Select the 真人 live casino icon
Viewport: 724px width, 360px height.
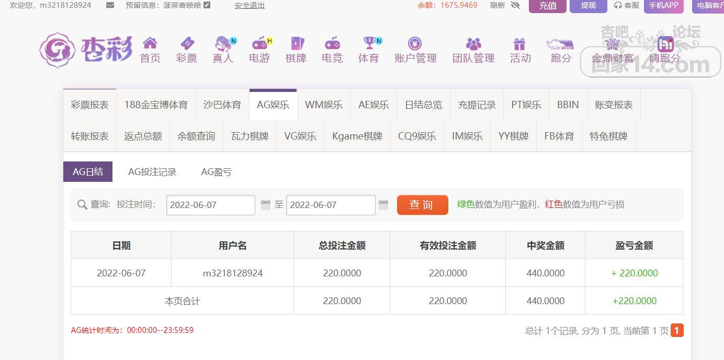223,43
